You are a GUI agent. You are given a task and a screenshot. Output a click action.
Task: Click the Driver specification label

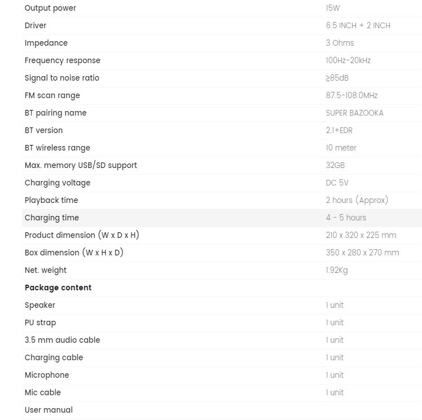point(36,25)
